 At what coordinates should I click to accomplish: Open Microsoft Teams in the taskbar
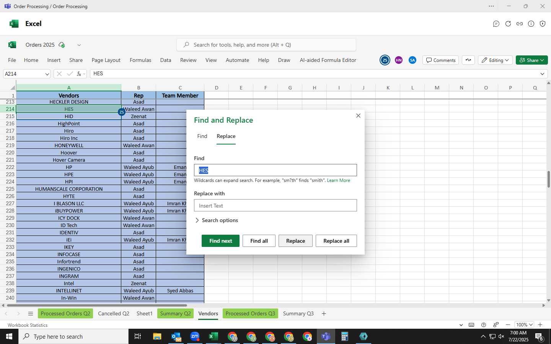pyautogui.click(x=326, y=336)
